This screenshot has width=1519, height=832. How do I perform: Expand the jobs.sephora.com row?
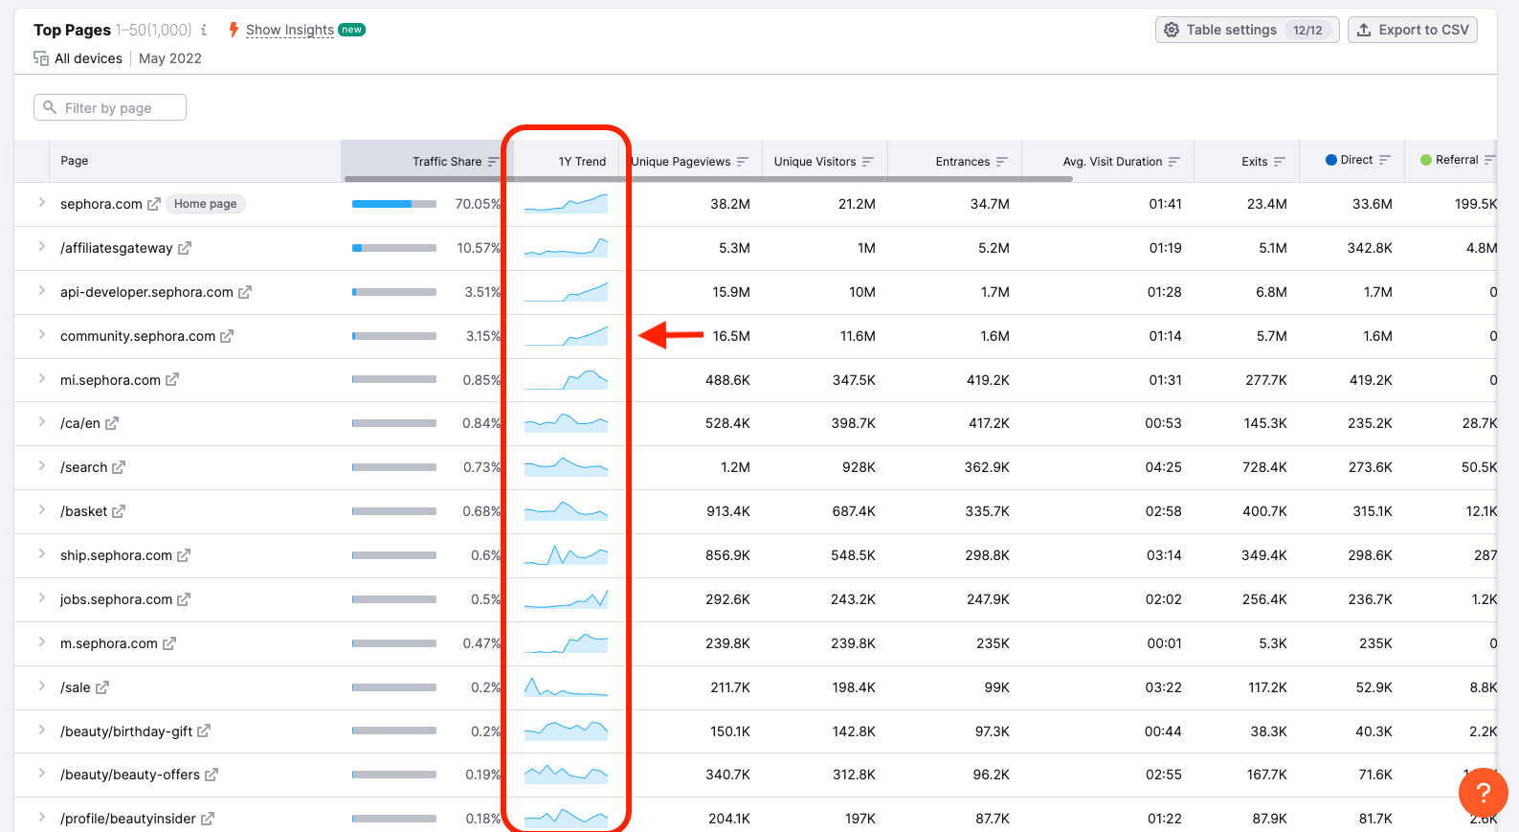click(x=41, y=598)
